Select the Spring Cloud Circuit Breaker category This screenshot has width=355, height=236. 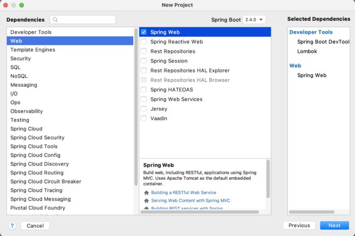(x=70, y=182)
